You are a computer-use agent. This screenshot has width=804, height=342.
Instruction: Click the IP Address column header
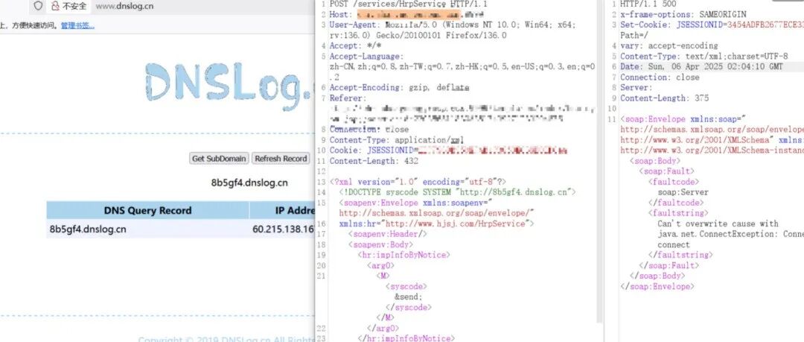click(282, 211)
